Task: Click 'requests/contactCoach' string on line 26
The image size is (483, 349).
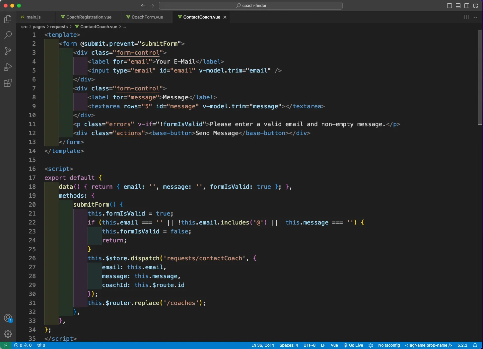Action: tap(204, 258)
